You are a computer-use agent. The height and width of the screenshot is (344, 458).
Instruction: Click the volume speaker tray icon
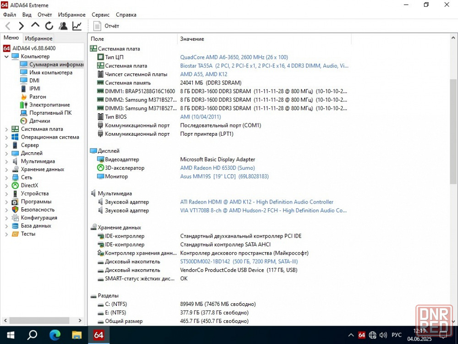click(x=383, y=335)
